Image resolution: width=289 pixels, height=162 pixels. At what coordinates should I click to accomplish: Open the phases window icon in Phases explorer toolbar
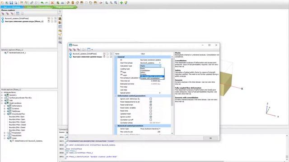tap(18, 13)
